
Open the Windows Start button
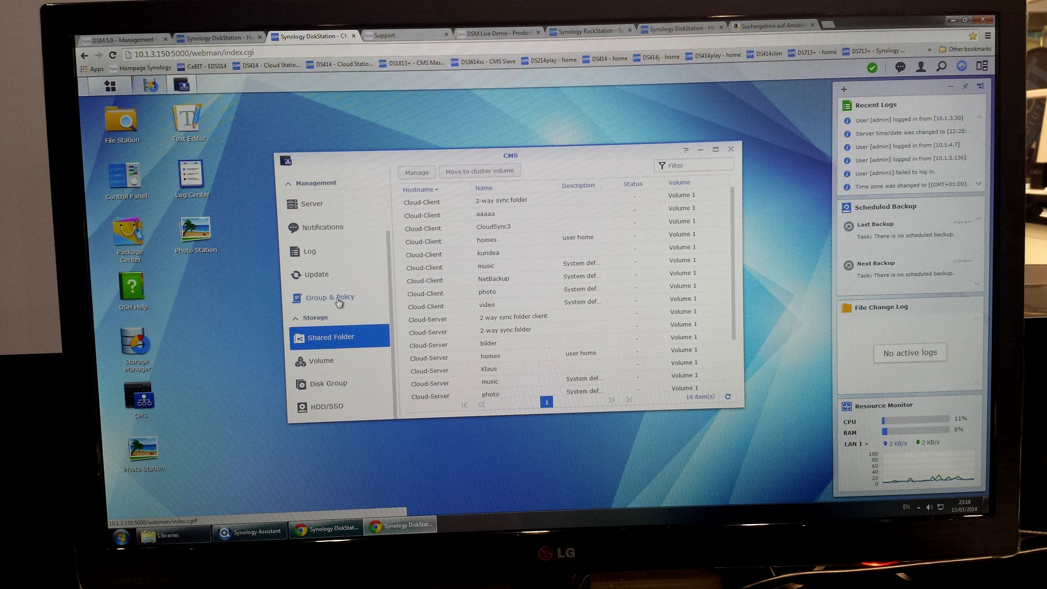(x=121, y=537)
